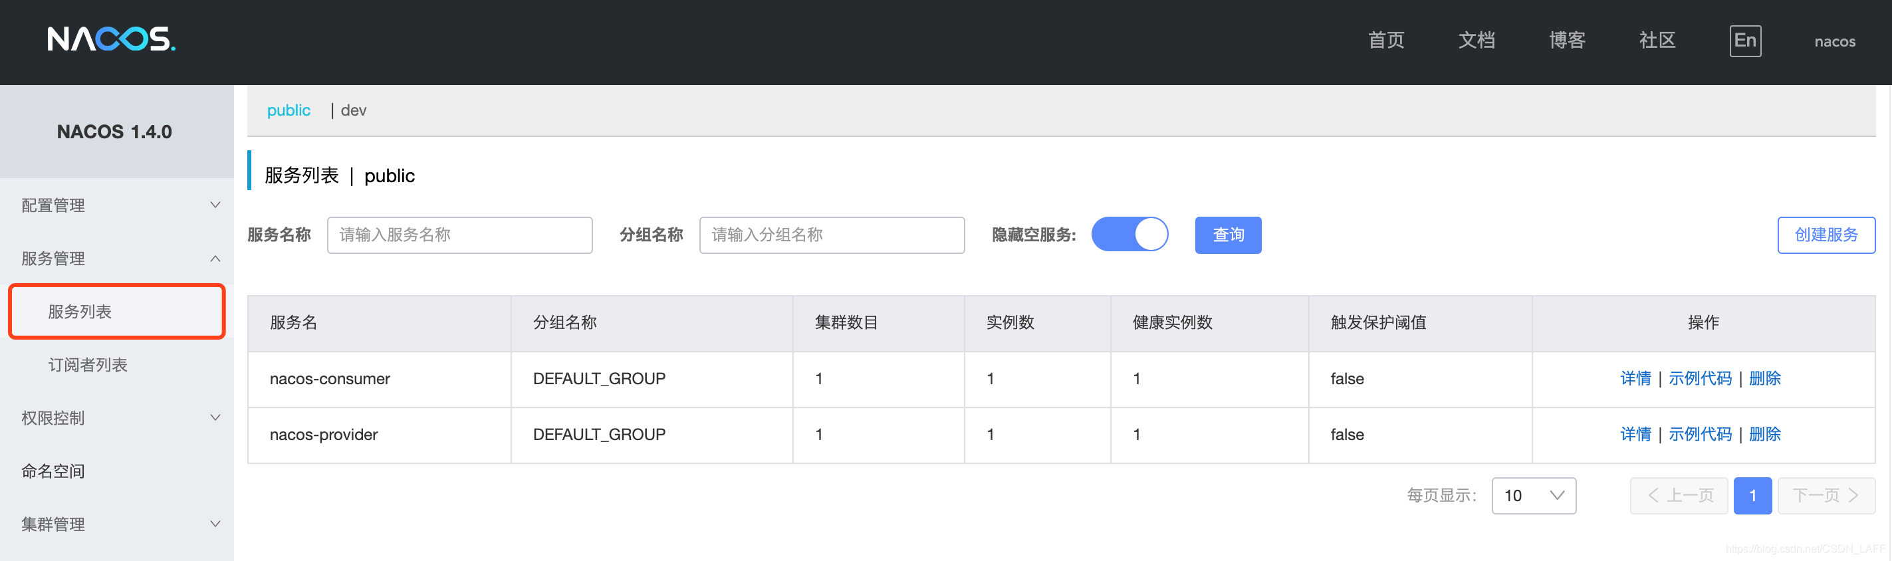Image resolution: width=1892 pixels, height=561 pixels.
Task: Click page 1 pagination button
Action: (x=1752, y=496)
